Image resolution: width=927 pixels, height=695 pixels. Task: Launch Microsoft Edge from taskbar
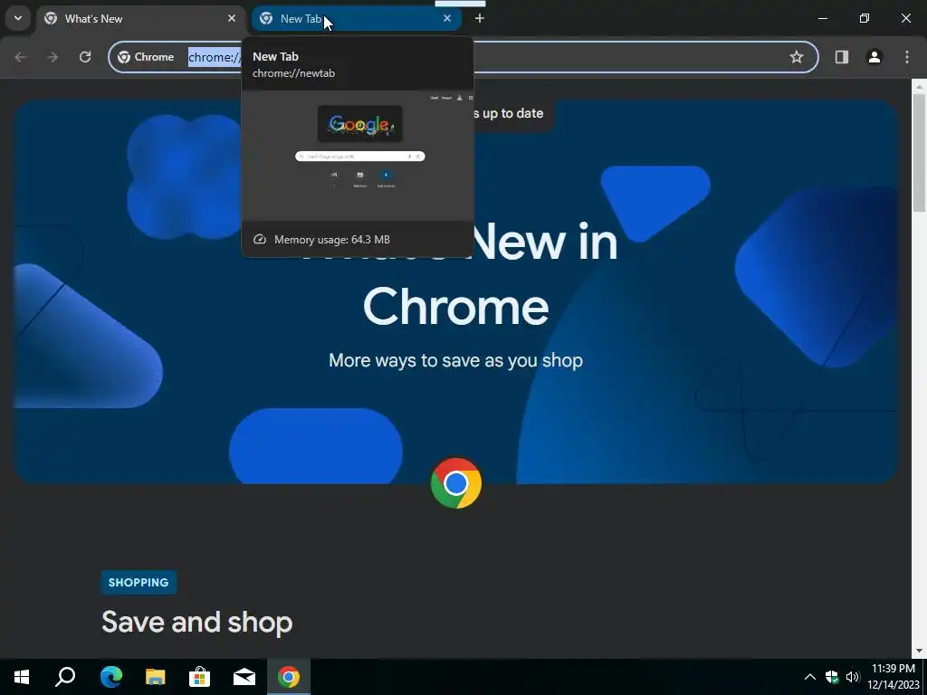[x=111, y=677]
